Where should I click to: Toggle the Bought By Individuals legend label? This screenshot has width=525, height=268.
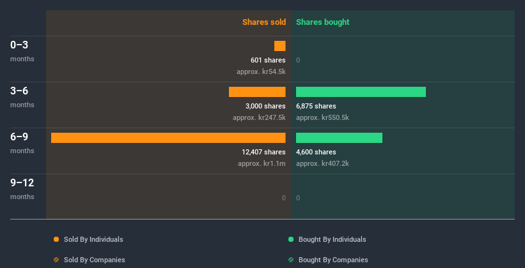[332, 239]
